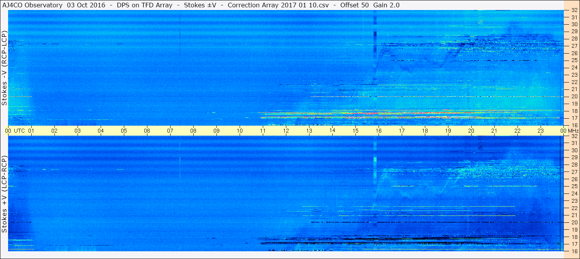Click the "Stokes +V (LCP-RCP)" axis label
This screenshot has height=259, width=580.
click(4, 195)
